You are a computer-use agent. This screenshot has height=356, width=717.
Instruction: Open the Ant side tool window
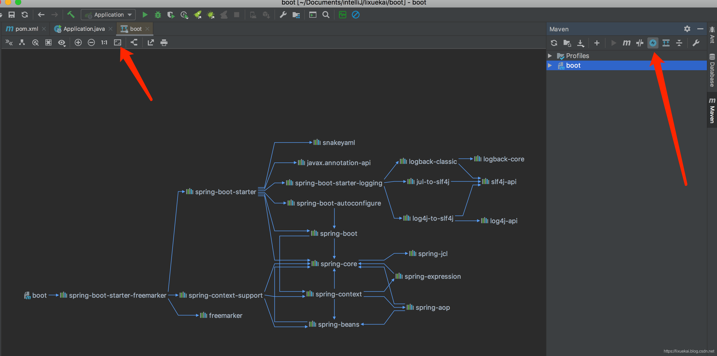pos(712,35)
